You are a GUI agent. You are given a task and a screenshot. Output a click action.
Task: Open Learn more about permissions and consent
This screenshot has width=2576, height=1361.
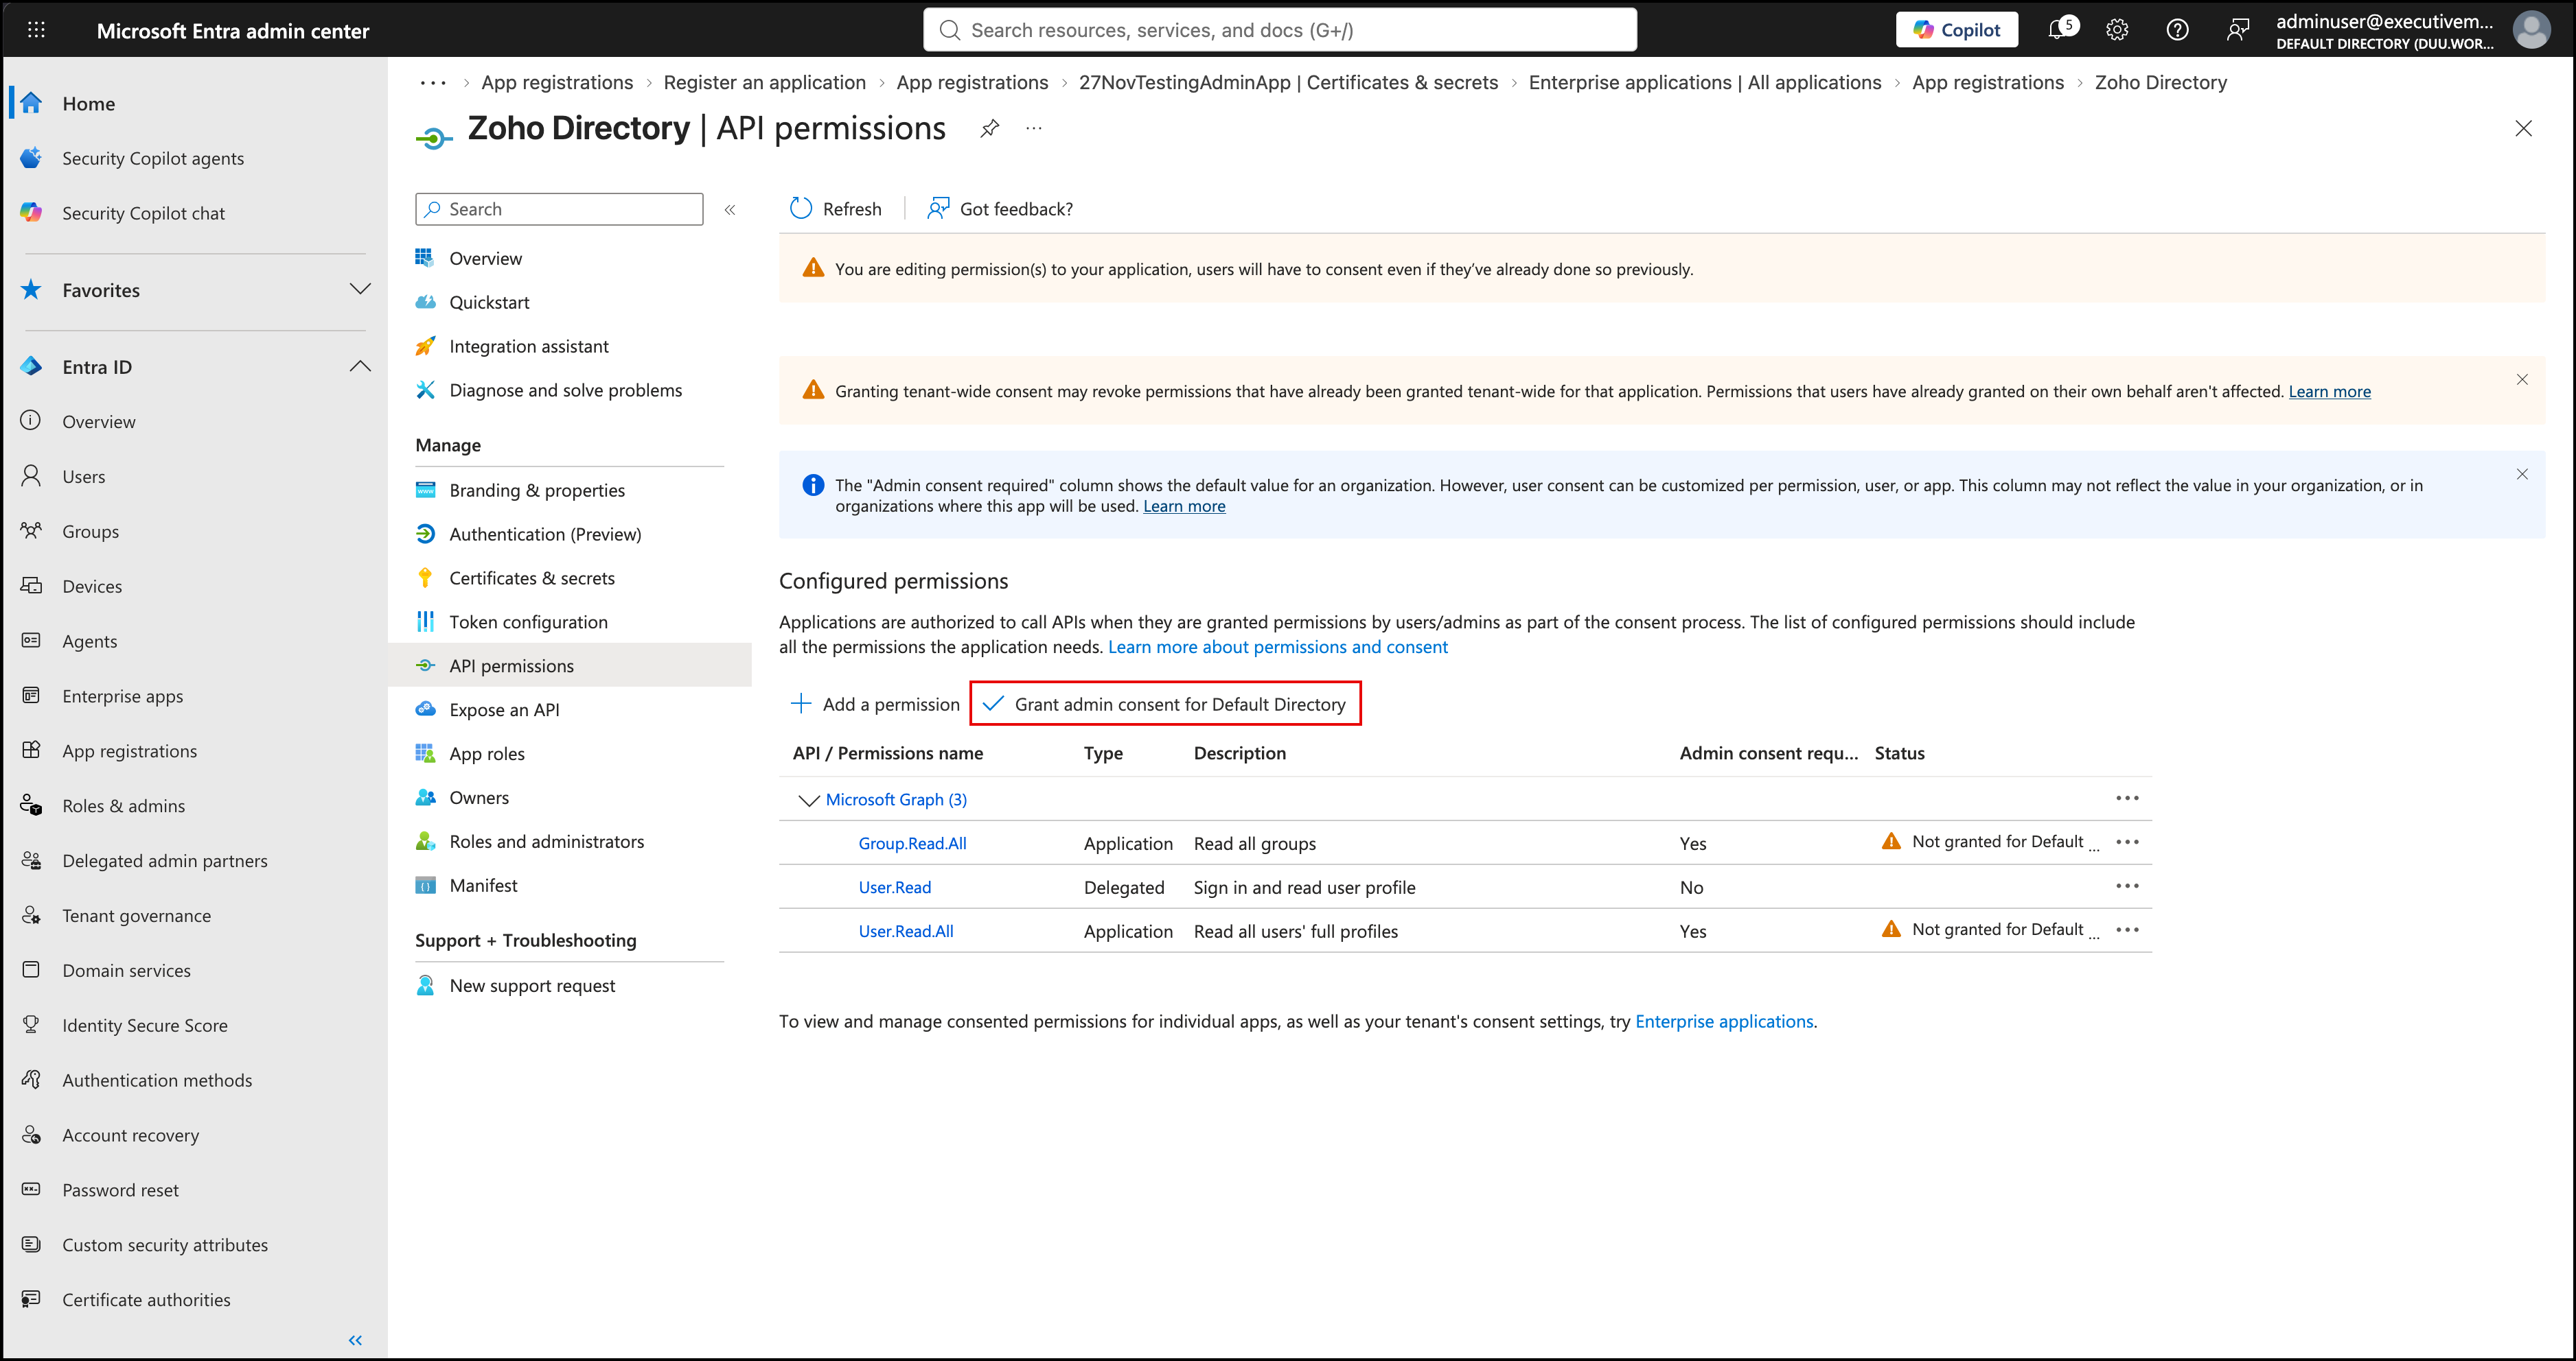coord(1277,648)
